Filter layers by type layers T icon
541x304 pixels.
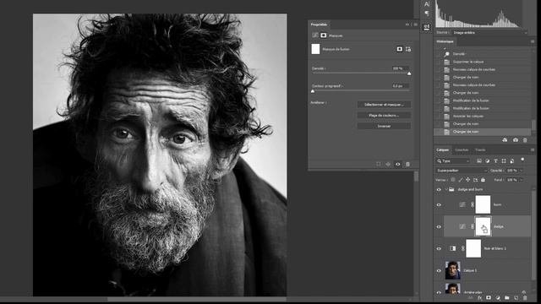coord(495,161)
